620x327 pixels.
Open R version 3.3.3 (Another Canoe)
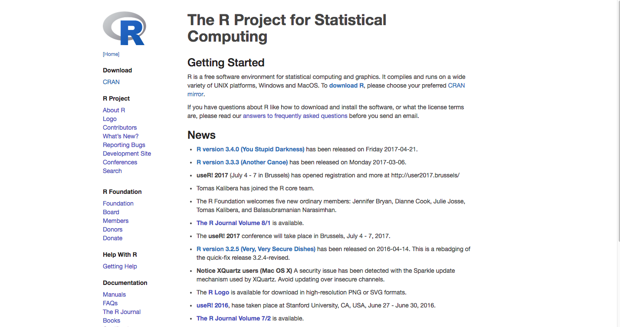(x=242, y=162)
